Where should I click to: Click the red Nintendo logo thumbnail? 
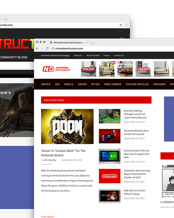pos(110,176)
